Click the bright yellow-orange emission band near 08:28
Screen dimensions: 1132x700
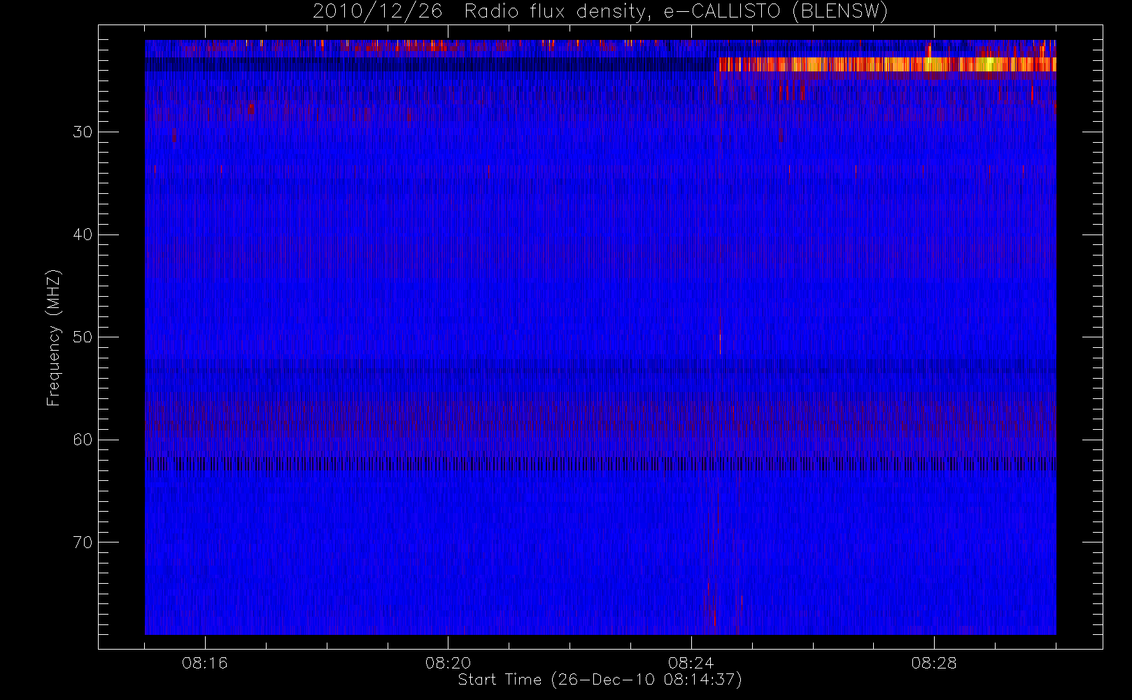pos(887,64)
